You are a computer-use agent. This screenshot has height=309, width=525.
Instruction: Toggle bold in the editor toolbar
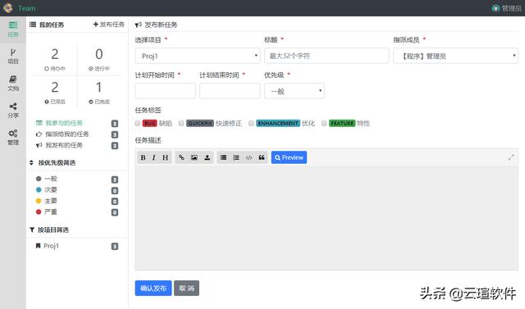point(143,157)
